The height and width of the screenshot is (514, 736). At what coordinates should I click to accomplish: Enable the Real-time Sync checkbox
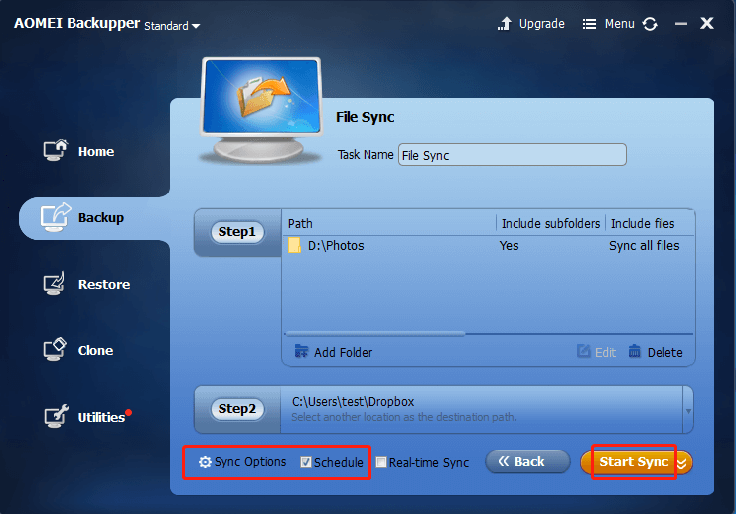[x=381, y=462]
